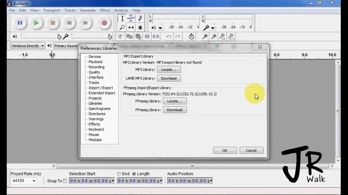The image size is (348, 195).
Task: Select the Envelope tool
Action: [131, 18]
